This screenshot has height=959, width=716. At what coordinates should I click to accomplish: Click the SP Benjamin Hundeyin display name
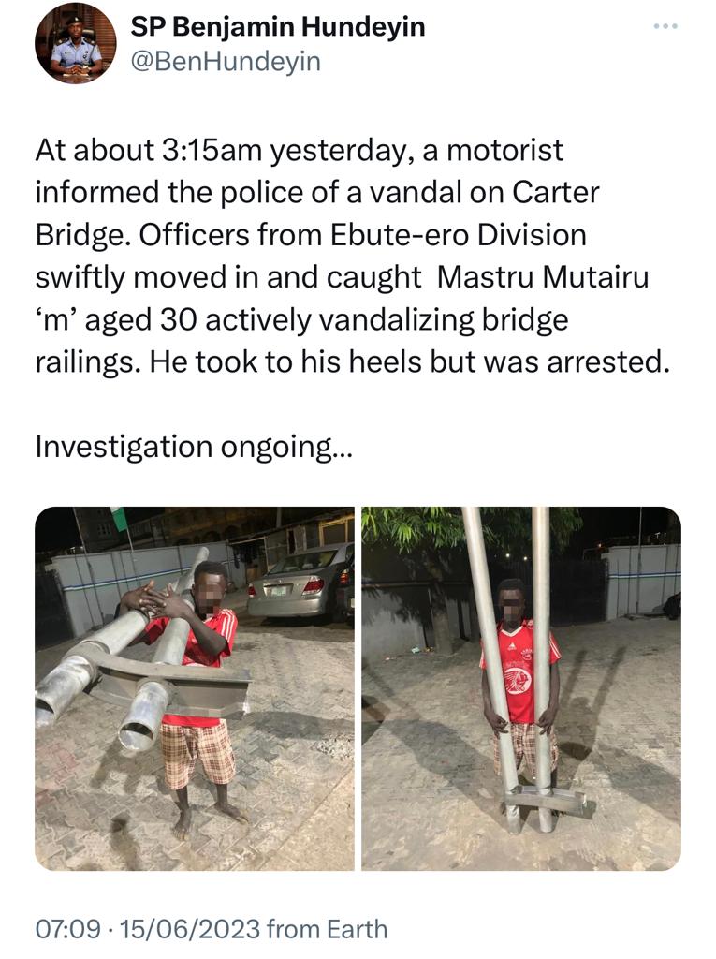pos(278,26)
